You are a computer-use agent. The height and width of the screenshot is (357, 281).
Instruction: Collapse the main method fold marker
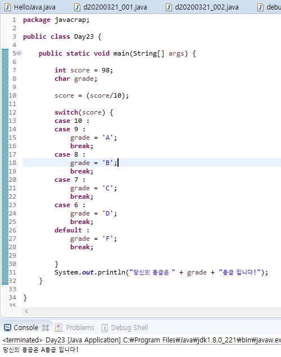tap(19, 53)
